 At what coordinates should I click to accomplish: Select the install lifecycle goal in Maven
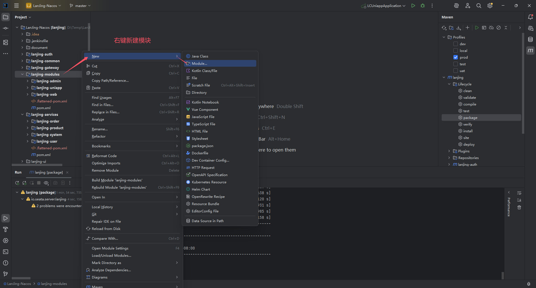(x=468, y=131)
